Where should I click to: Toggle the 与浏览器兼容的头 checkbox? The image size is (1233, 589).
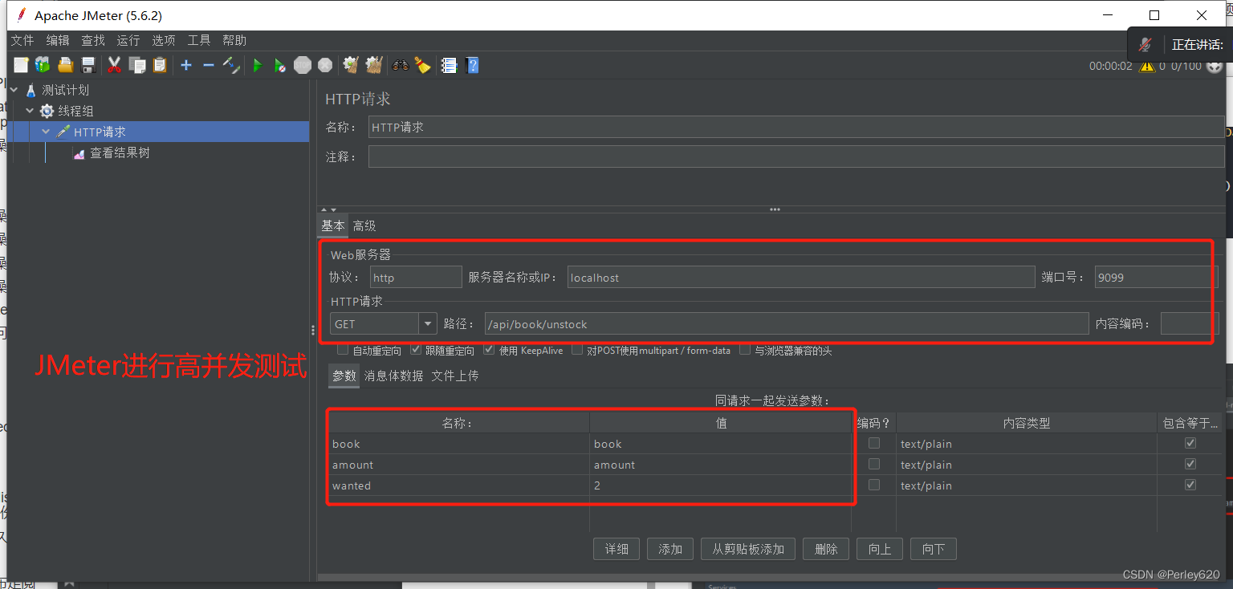(745, 350)
